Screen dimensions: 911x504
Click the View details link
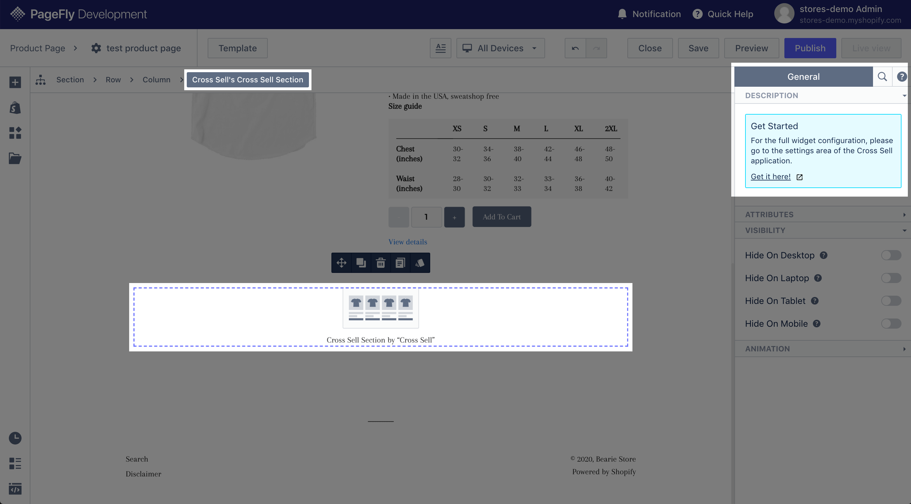407,242
